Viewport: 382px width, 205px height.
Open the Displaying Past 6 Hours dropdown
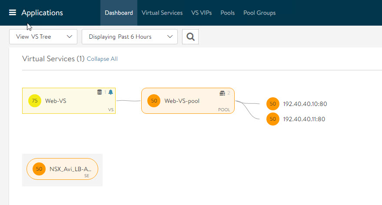(x=130, y=37)
